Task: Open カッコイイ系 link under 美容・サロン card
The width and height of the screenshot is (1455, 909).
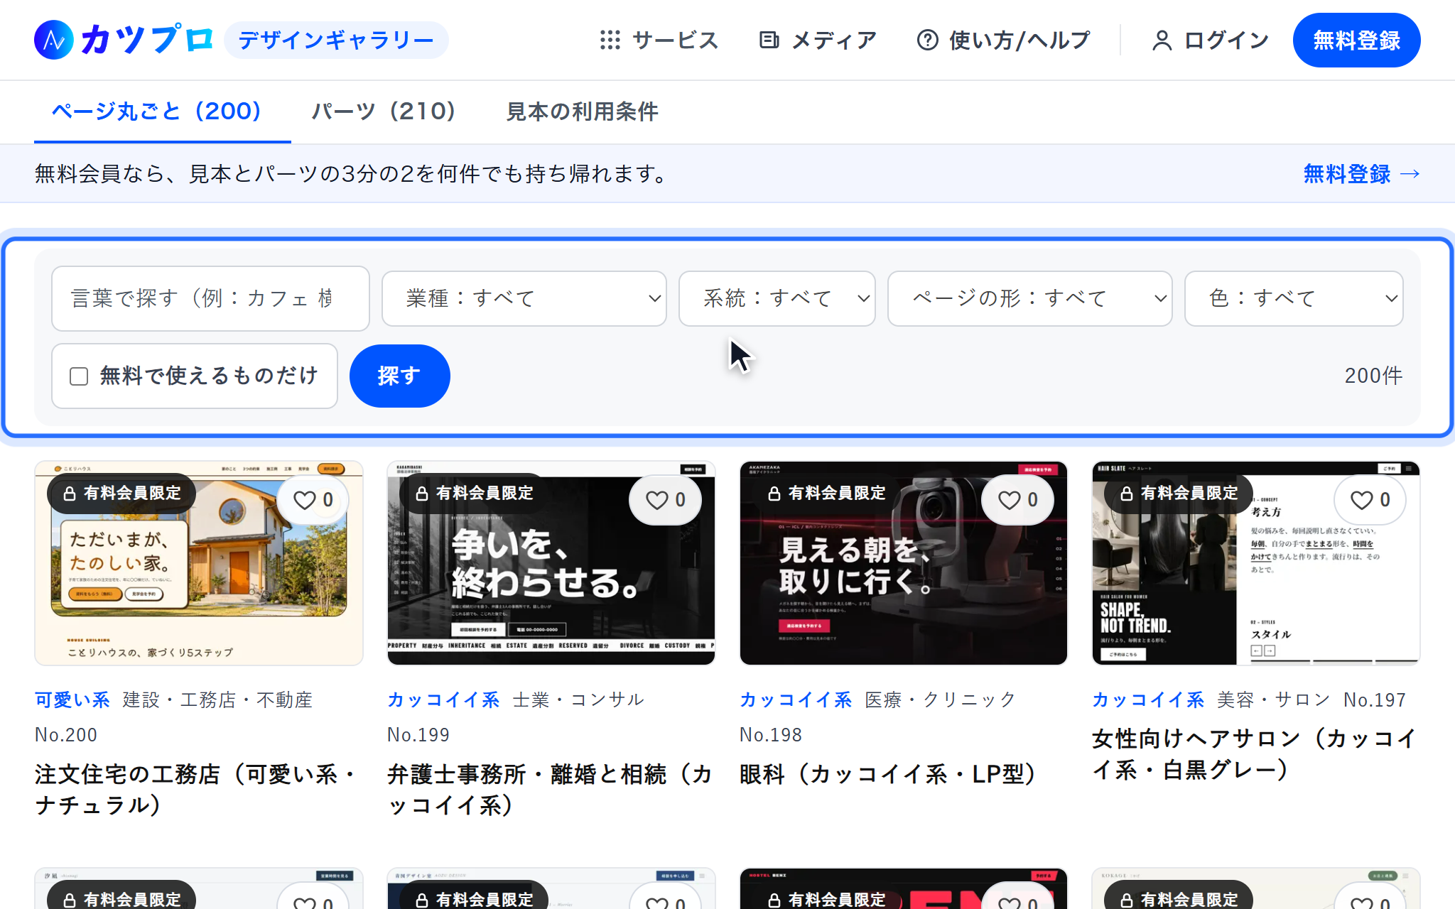Action: (1148, 700)
